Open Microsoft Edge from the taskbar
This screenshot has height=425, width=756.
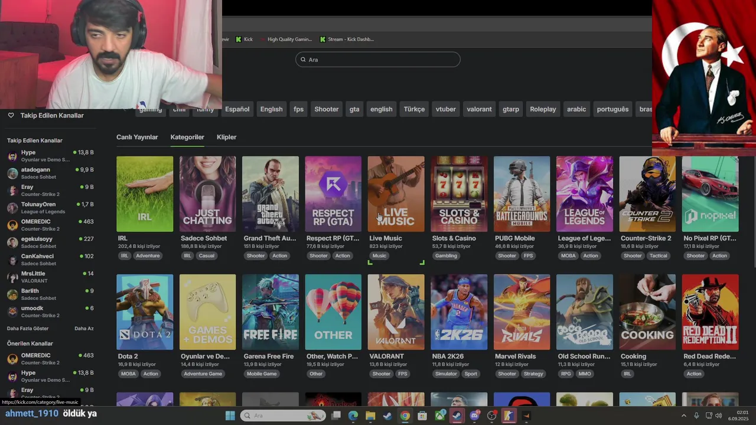click(353, 416)
